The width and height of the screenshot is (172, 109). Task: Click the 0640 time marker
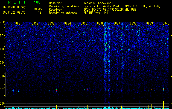pos(166,23)
